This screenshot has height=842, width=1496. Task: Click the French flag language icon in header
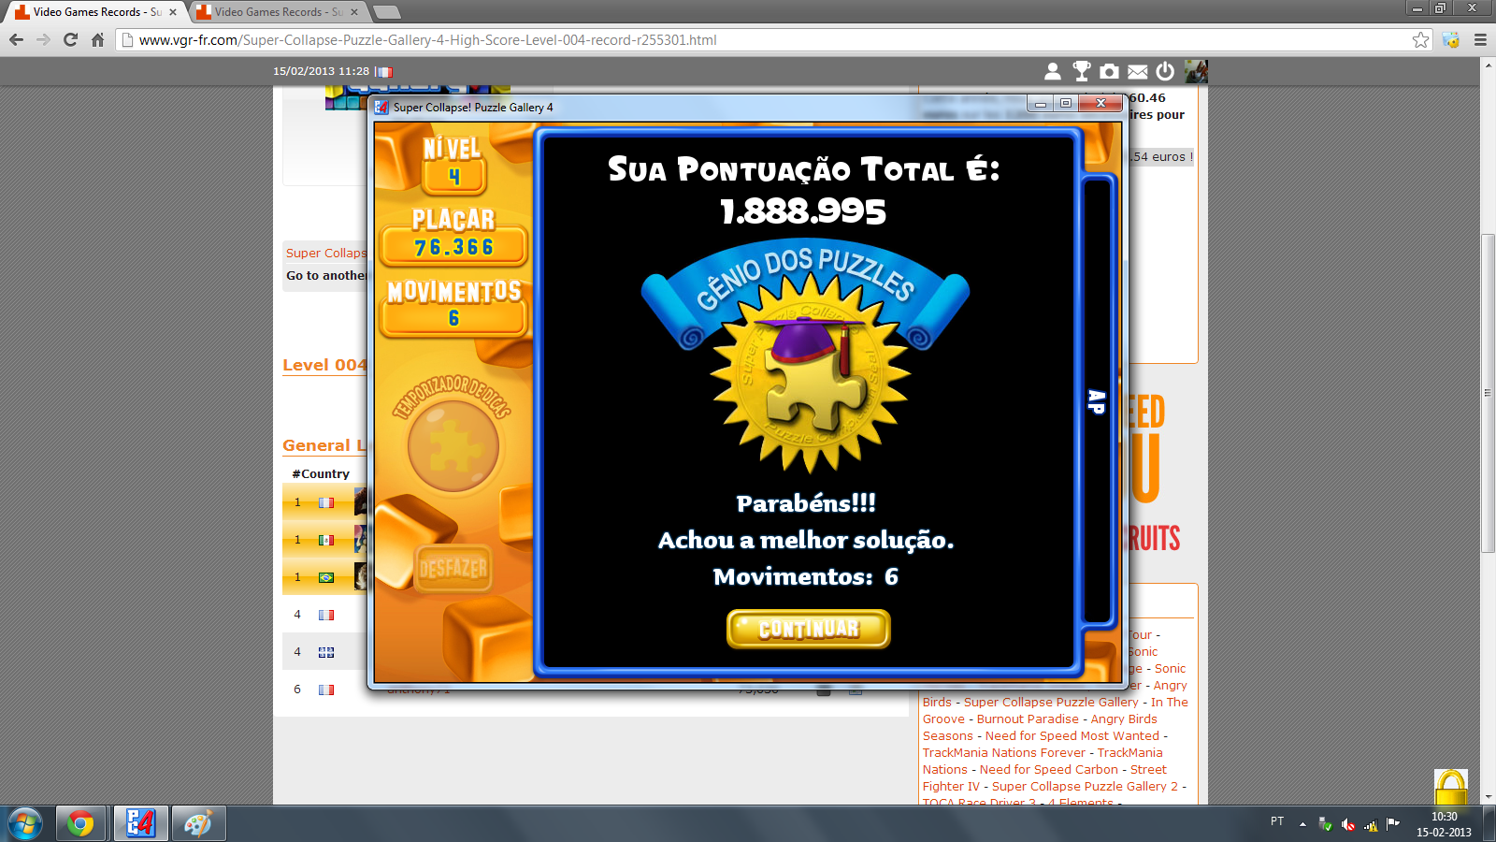[x=384, y=71]
